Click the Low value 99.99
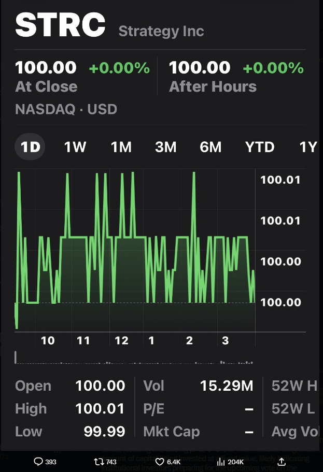Screen dimensions: 323x472 (x=104, y=431)
